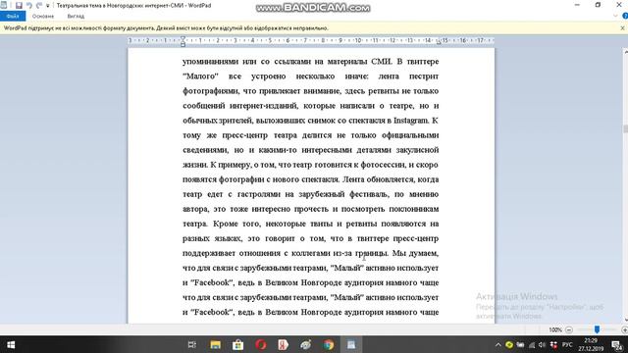Open the blue Файл menu
This screenshot has width=628, height=353.
(x=13, y=16)
